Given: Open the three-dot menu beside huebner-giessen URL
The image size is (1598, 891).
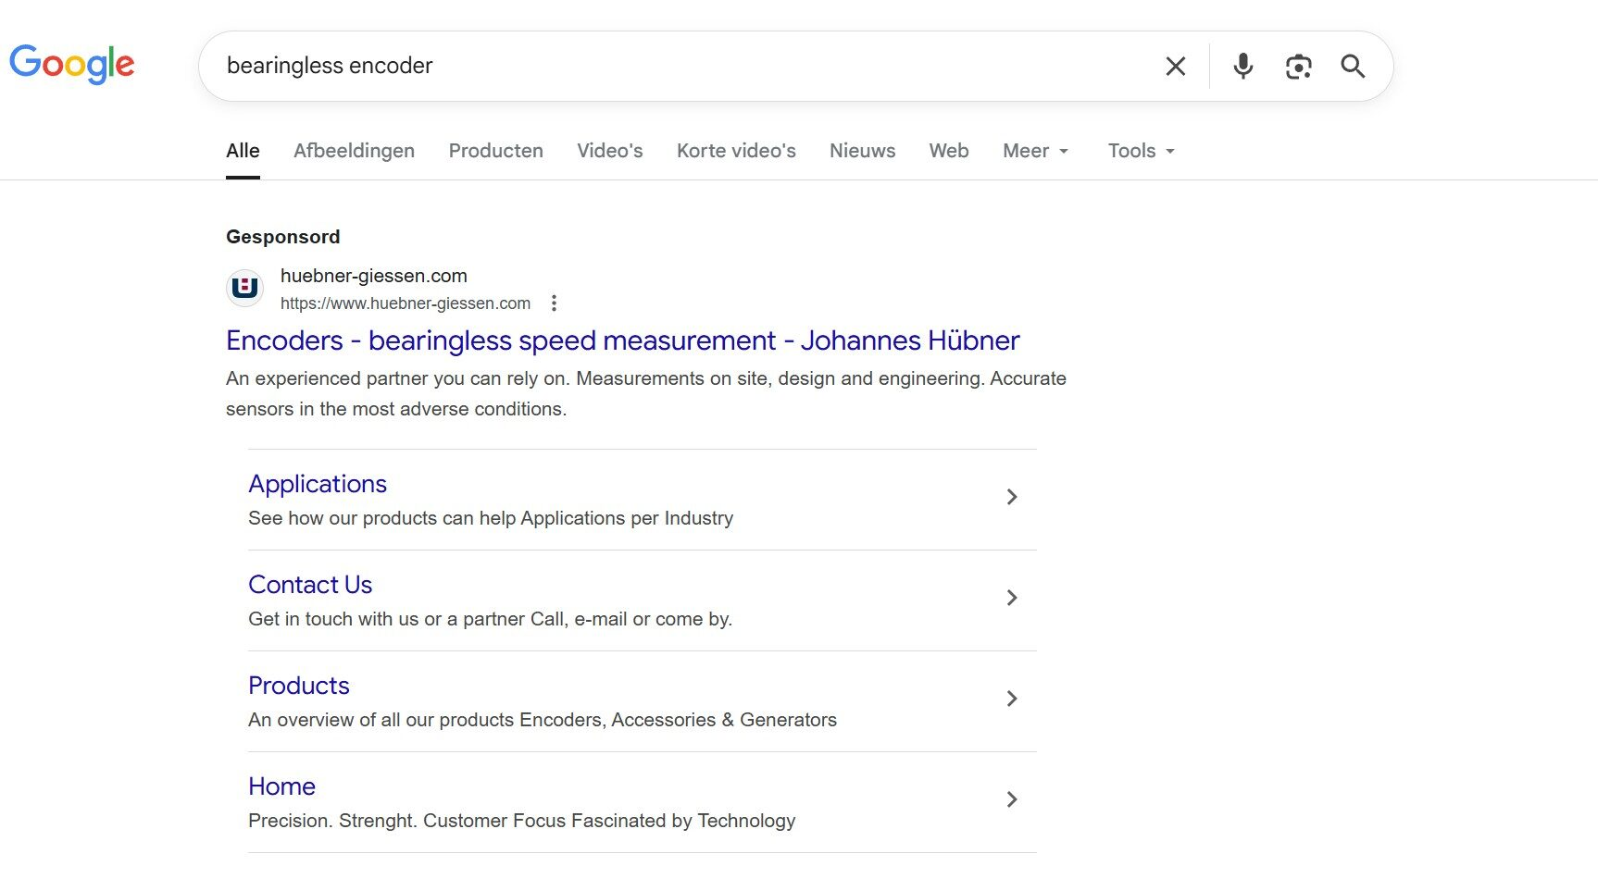Looking at the screenshot, I should [554, 303].
